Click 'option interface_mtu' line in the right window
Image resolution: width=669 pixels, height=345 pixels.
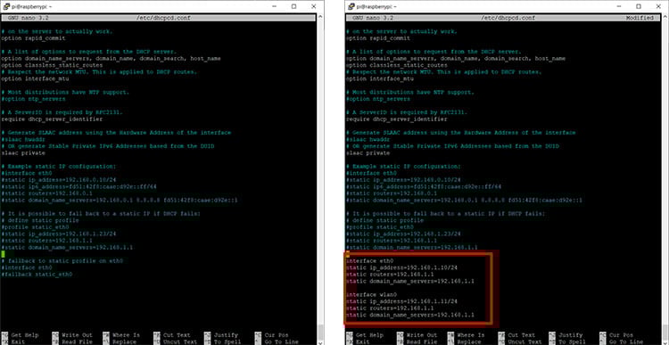380,78
